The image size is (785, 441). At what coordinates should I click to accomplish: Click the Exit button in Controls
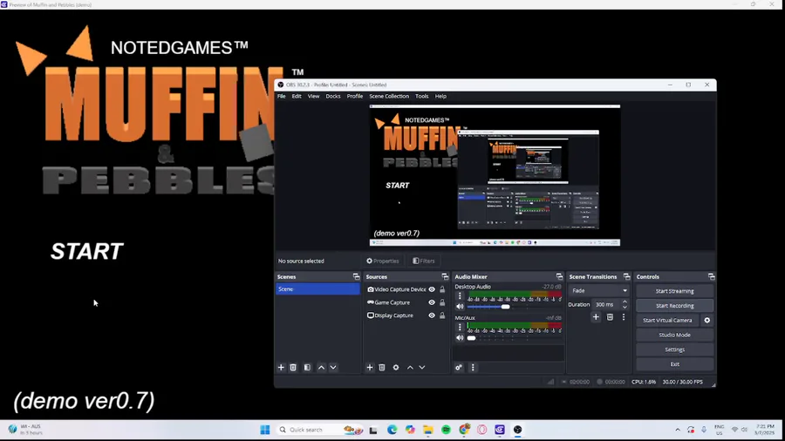coord(674,364)
